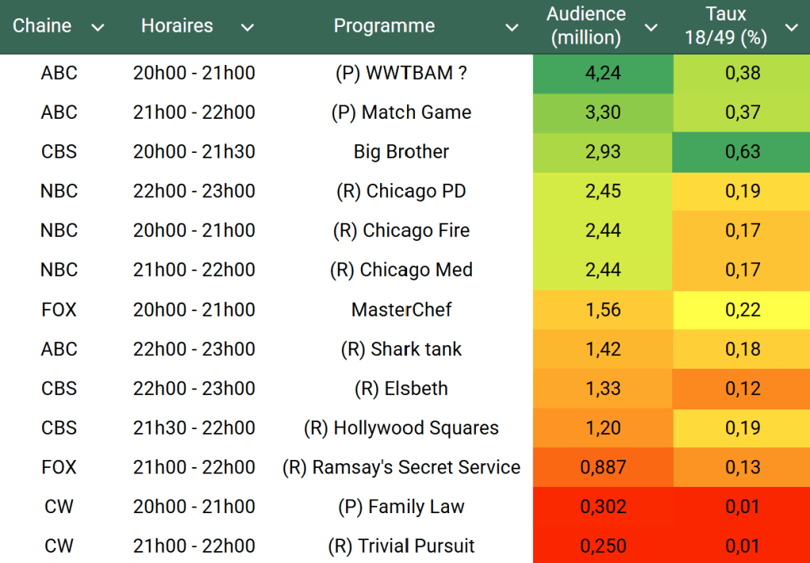Viewport: 810px width, 563px height.
Task: Click the green 4,24 audience cell
Action: [x=603, y=74]
